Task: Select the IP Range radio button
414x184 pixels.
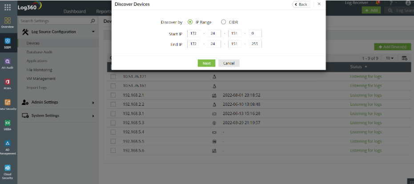Action: point(190,22)
